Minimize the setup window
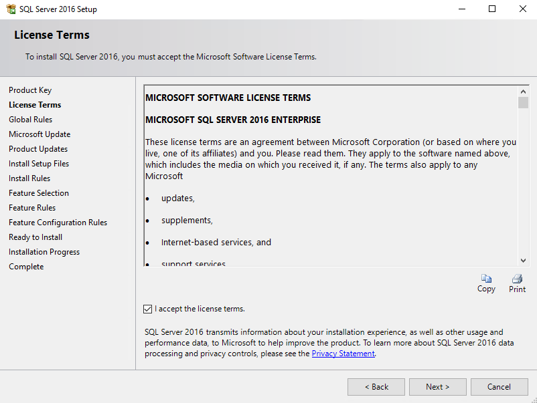The width and height of the screenshot is (537, 403). 461,9
